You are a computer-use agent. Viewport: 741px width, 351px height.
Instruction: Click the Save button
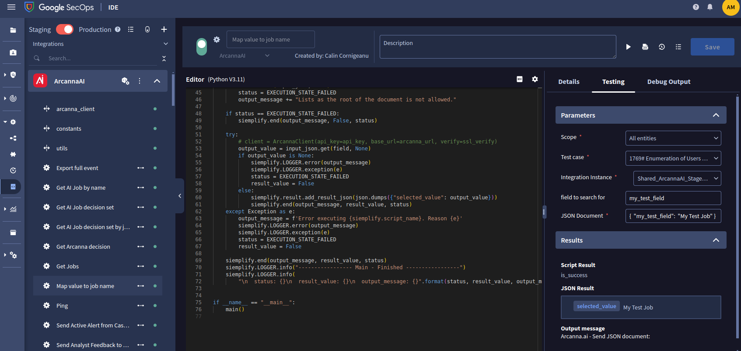(x=712, y=47)
